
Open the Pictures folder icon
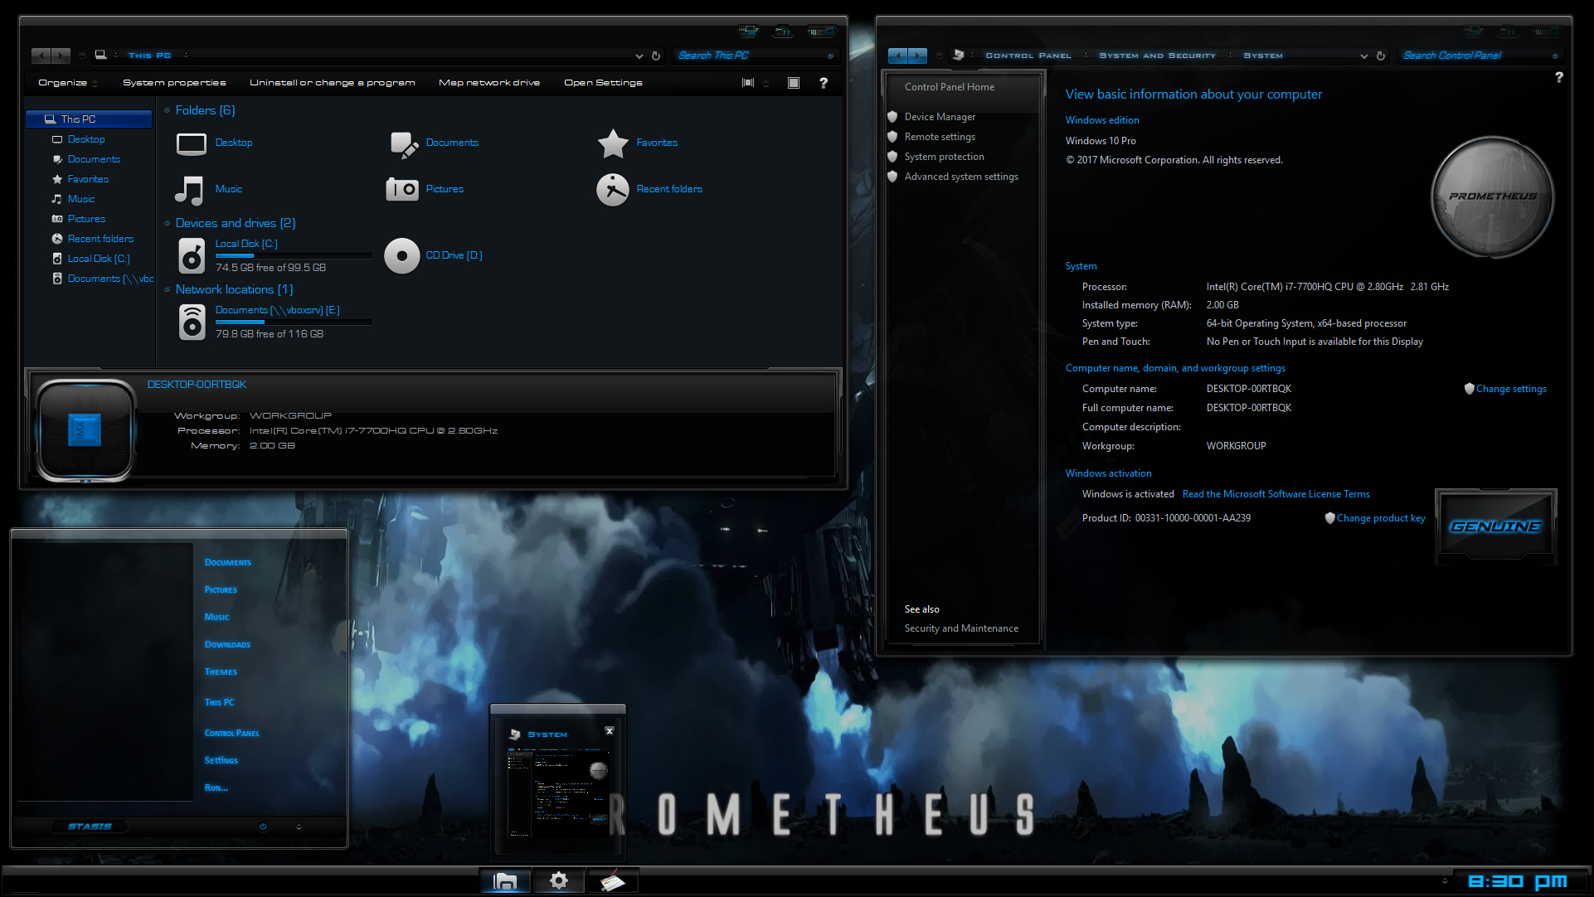(401, 189)
